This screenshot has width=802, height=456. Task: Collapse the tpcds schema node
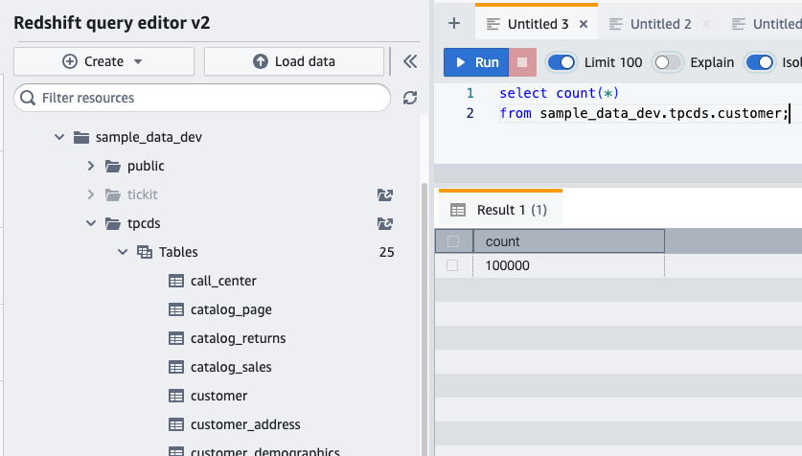tap(91, 223)
